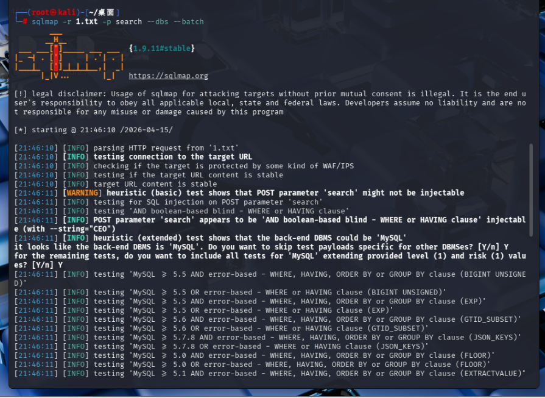Click 'es? [Y/n] Y' prompt answer
Viewport: 545px width, 398px height.
click(x=38, y=265)
